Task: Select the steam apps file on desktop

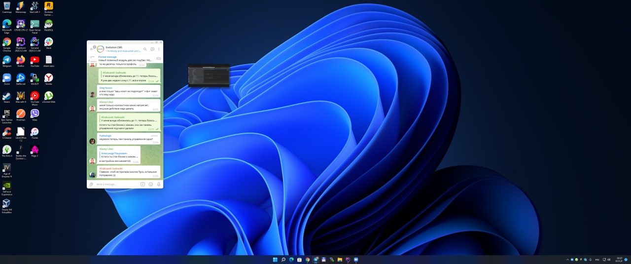Action: tap(48, 61)
